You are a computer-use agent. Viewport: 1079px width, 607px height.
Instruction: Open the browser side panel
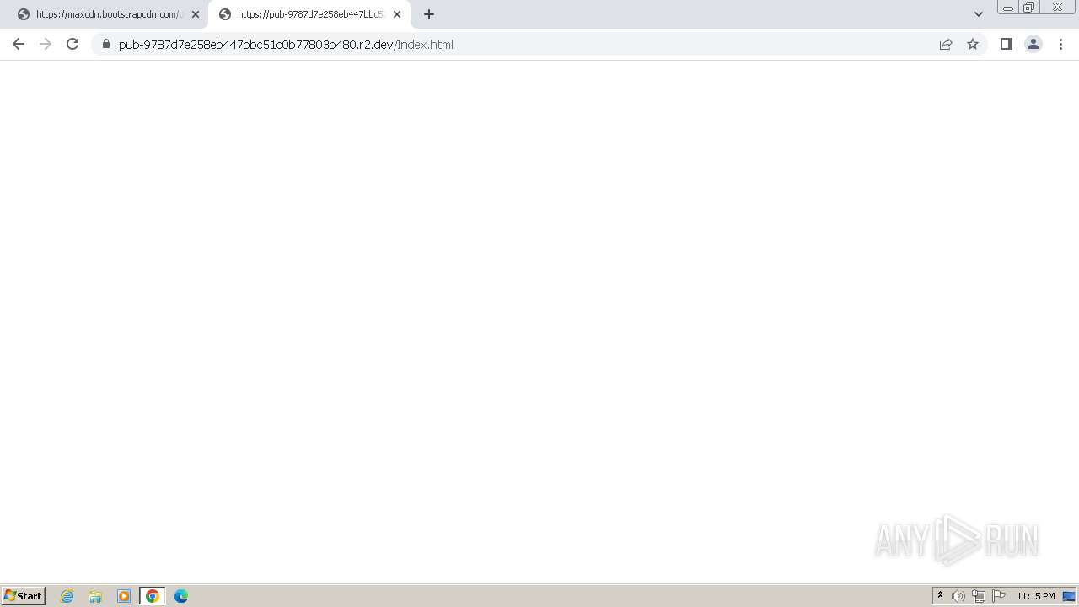(1007, 45)
